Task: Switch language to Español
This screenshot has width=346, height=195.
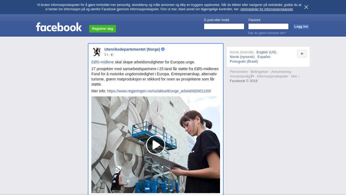Action: point(264,57)
